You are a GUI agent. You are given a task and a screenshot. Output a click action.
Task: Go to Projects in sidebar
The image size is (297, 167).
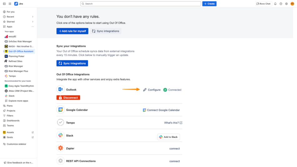pos(11,111)
